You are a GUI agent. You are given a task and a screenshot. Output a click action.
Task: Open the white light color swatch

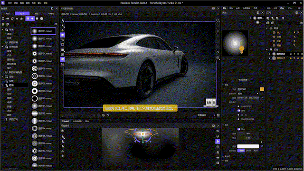pyautogui.click(x=248, y=146)
